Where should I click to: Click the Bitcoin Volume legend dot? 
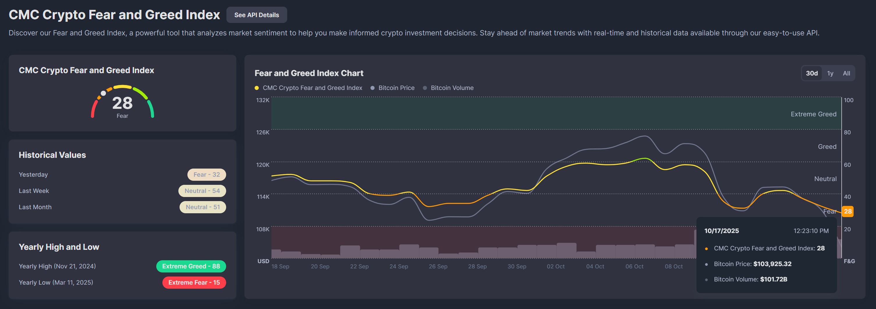(x=424, y=88)
